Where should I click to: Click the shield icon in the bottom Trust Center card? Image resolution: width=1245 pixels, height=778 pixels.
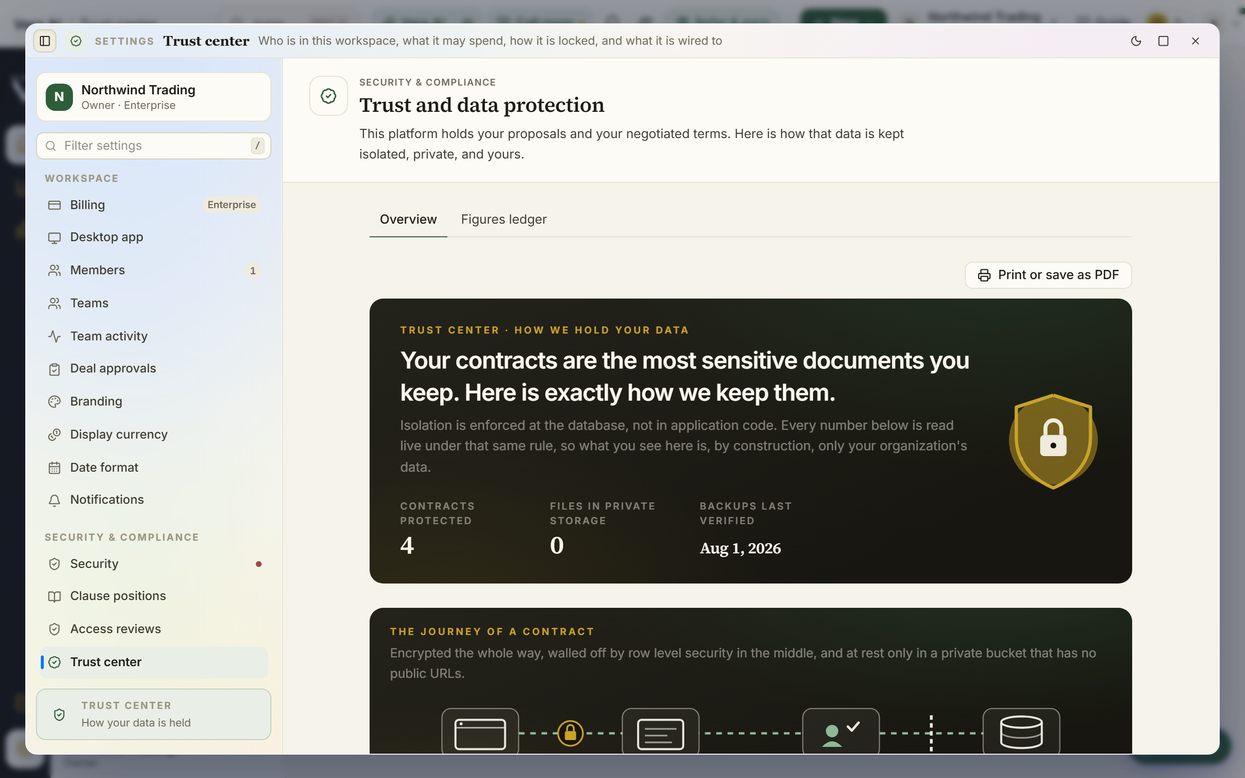(59, 715)
